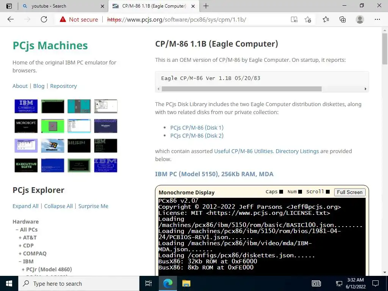The image size is (388, 291).
Task: Close the CP/M-86 1.1B tab
Action: 193,6
